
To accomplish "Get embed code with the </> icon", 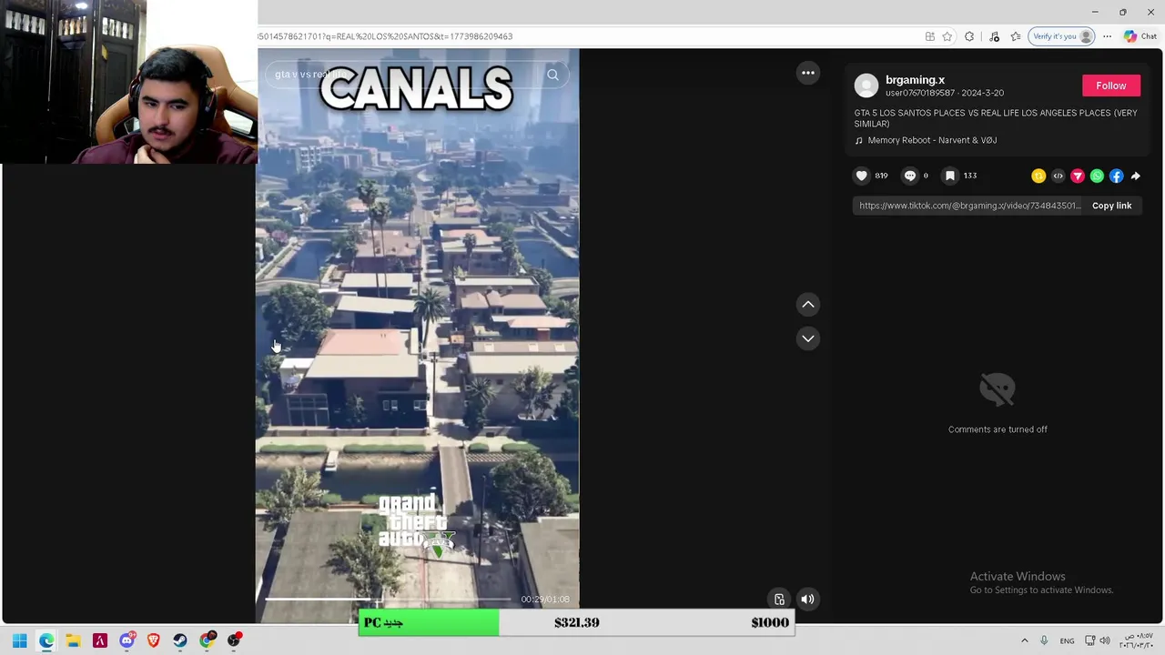I will click(1058, 176).
